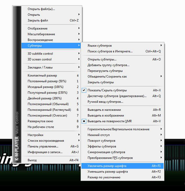Set Половинный размер (50%)
Screen dimensions: 185x191
point(51,81)
